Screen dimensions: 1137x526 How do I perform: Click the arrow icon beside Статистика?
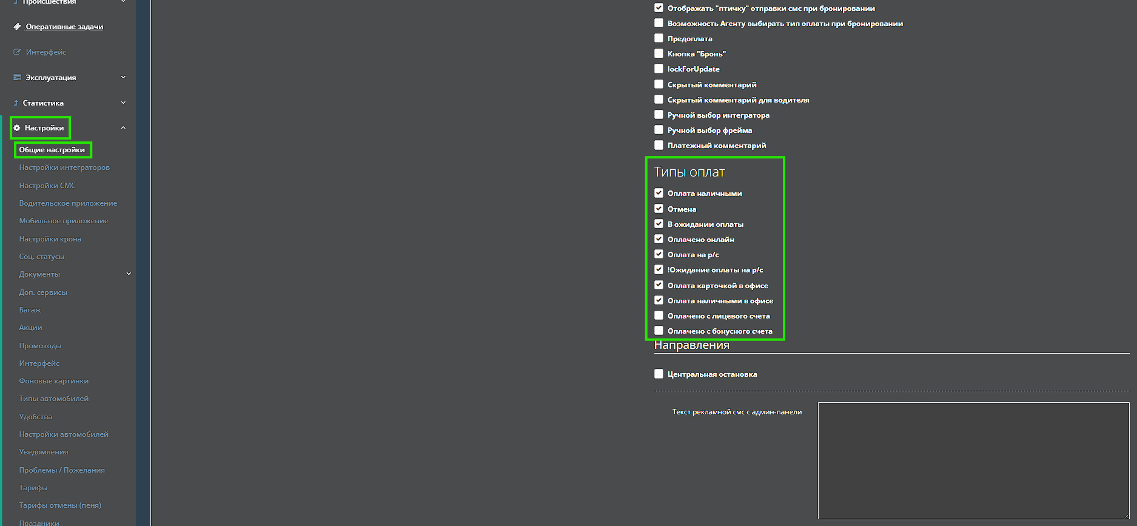(x=16, y=103)
